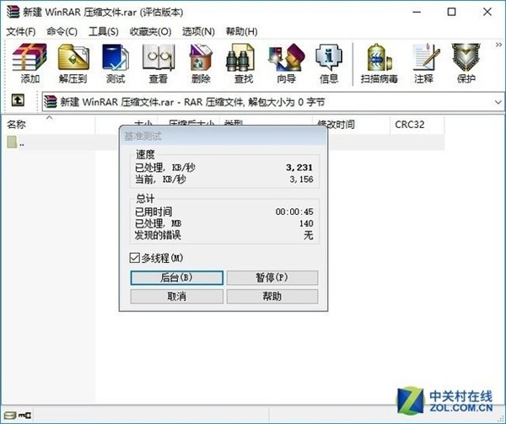Click the 140 processed MB value

tap(306, 223)
